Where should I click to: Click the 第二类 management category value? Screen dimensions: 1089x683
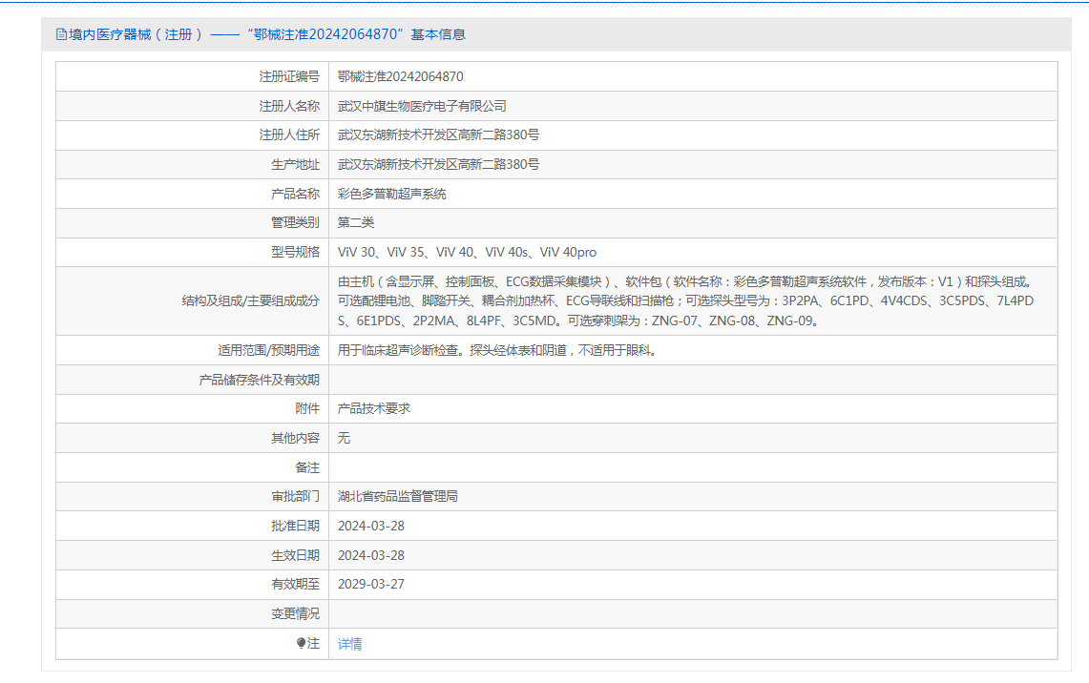pyautogui.click(x=356, y=222)
